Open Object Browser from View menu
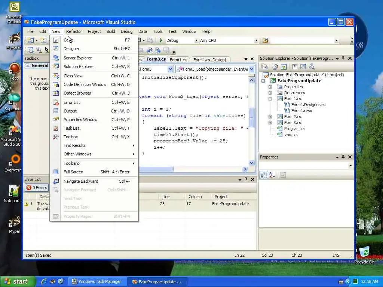Viewport: 383px width, 287px height. [x=94, y=93]
